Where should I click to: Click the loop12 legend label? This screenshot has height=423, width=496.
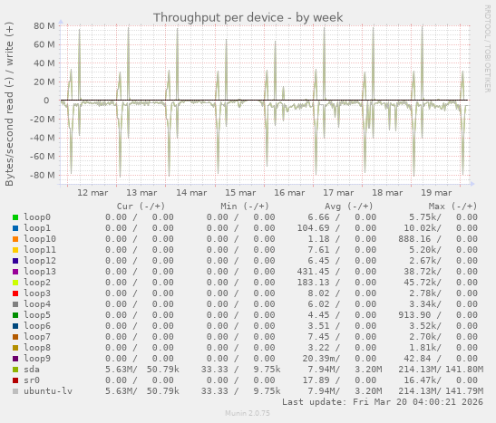pyautogui.click(x=40, y=260)
